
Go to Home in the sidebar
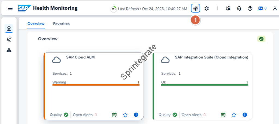9,28
